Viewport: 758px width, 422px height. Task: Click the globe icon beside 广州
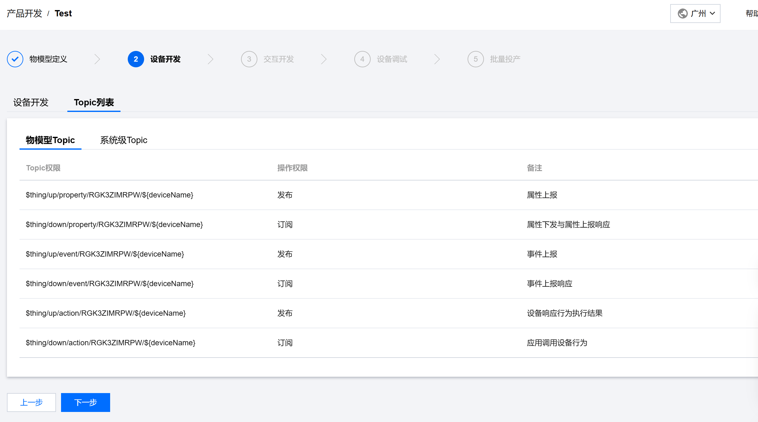point(682,14)
